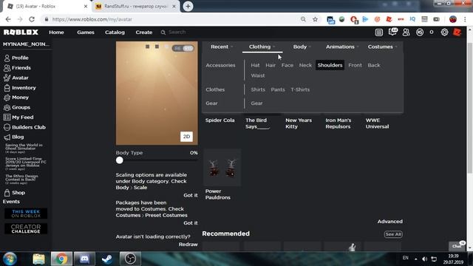Select Neck accessory category
473x266 pixels.
[x=305, y=65]
